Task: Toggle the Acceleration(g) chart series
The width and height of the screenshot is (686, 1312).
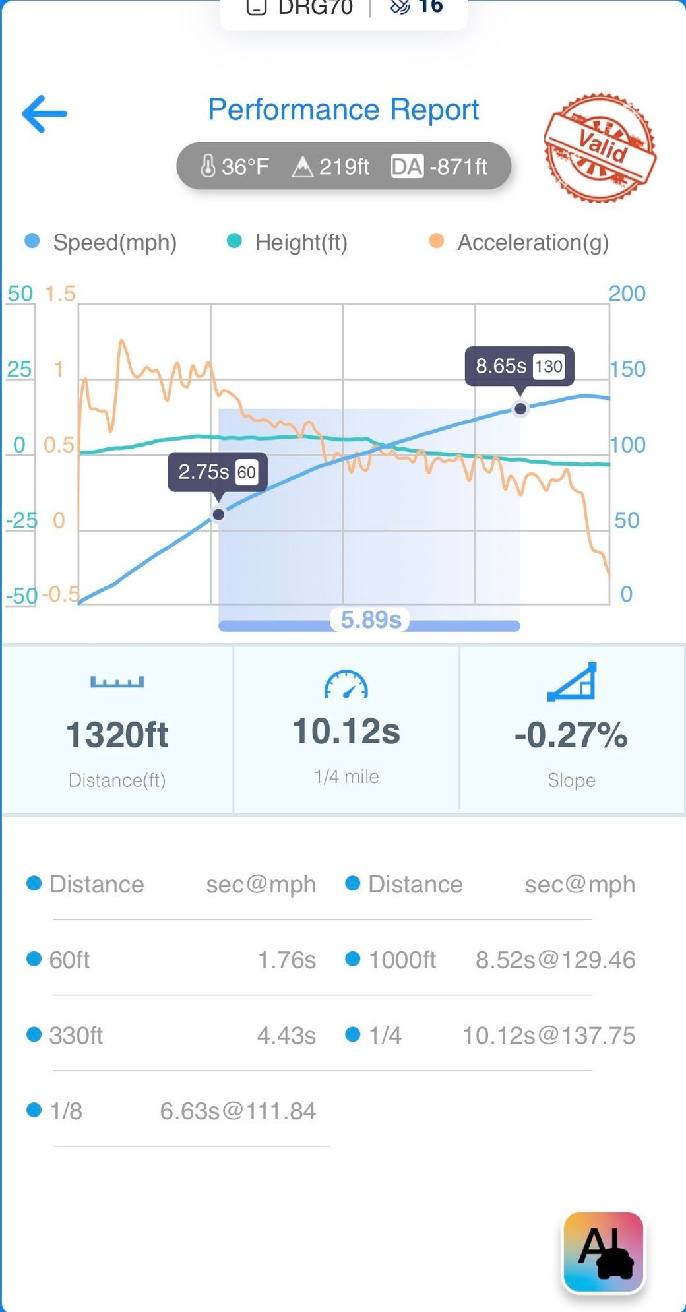Action: tap(519, 242)
